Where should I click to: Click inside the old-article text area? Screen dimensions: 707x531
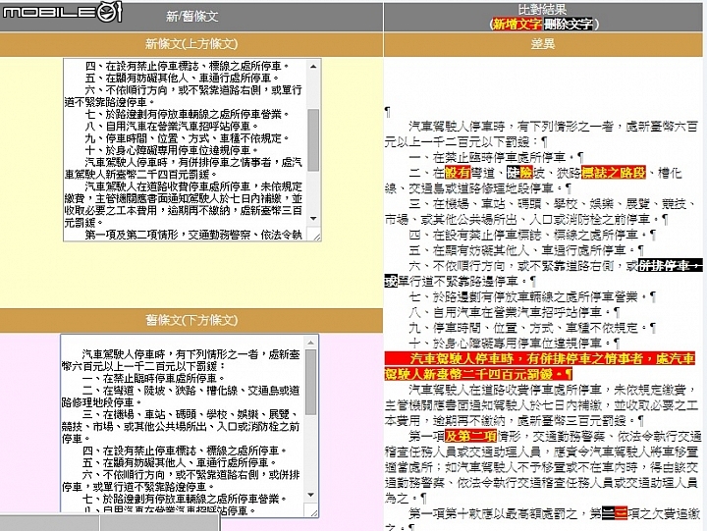[183, 426]
